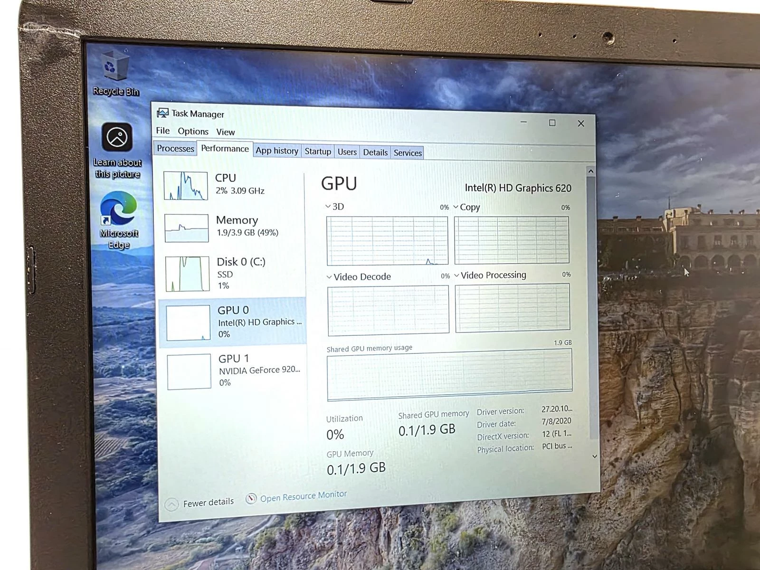Click the 'SSD' label under Disk 0
The image size is (760, 570).
tap(225, 275)
